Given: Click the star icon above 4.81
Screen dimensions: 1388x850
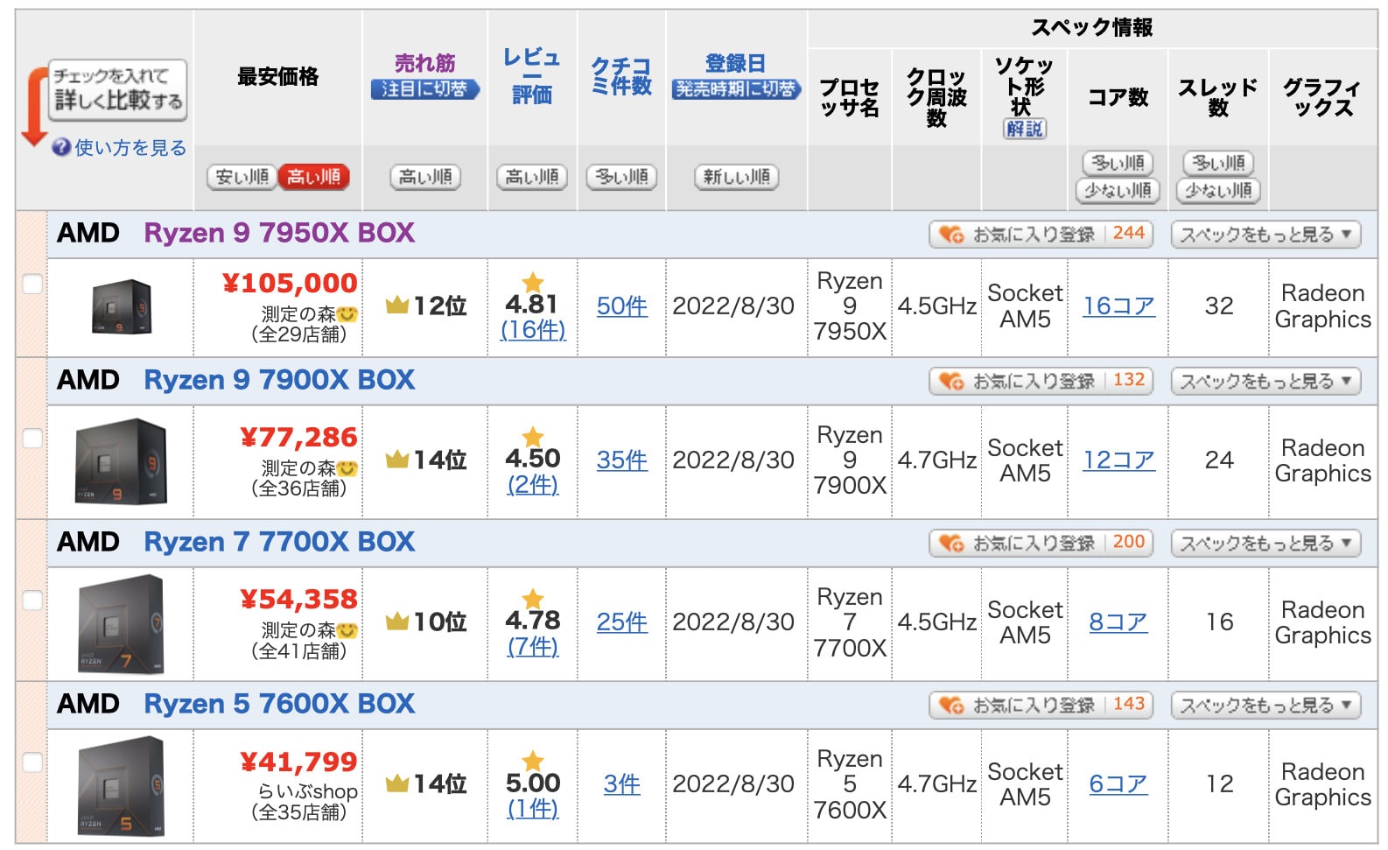Looking at the screenshot, I should click(532, 282).
